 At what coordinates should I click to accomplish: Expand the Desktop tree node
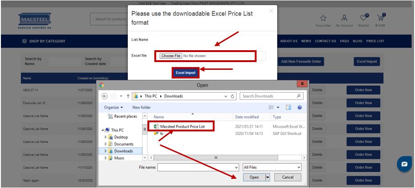106,137
